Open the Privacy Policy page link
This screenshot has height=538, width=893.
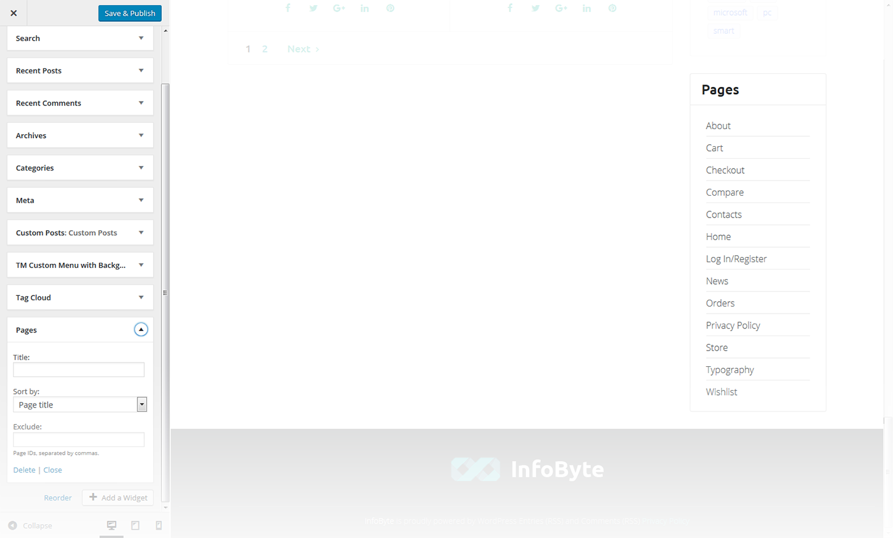click(x=732, y=325)
